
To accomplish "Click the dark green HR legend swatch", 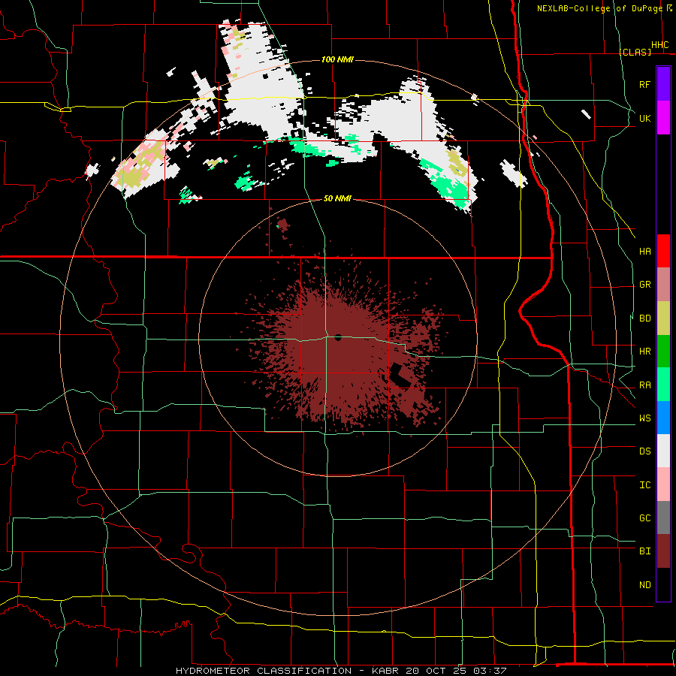I will [x=663, y=352].
